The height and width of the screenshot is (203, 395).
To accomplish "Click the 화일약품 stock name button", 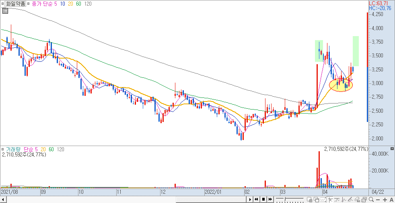I will point(15,4).
